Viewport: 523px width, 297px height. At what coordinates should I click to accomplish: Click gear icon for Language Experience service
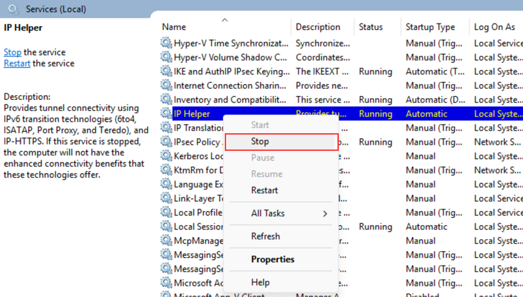(166, 184)
